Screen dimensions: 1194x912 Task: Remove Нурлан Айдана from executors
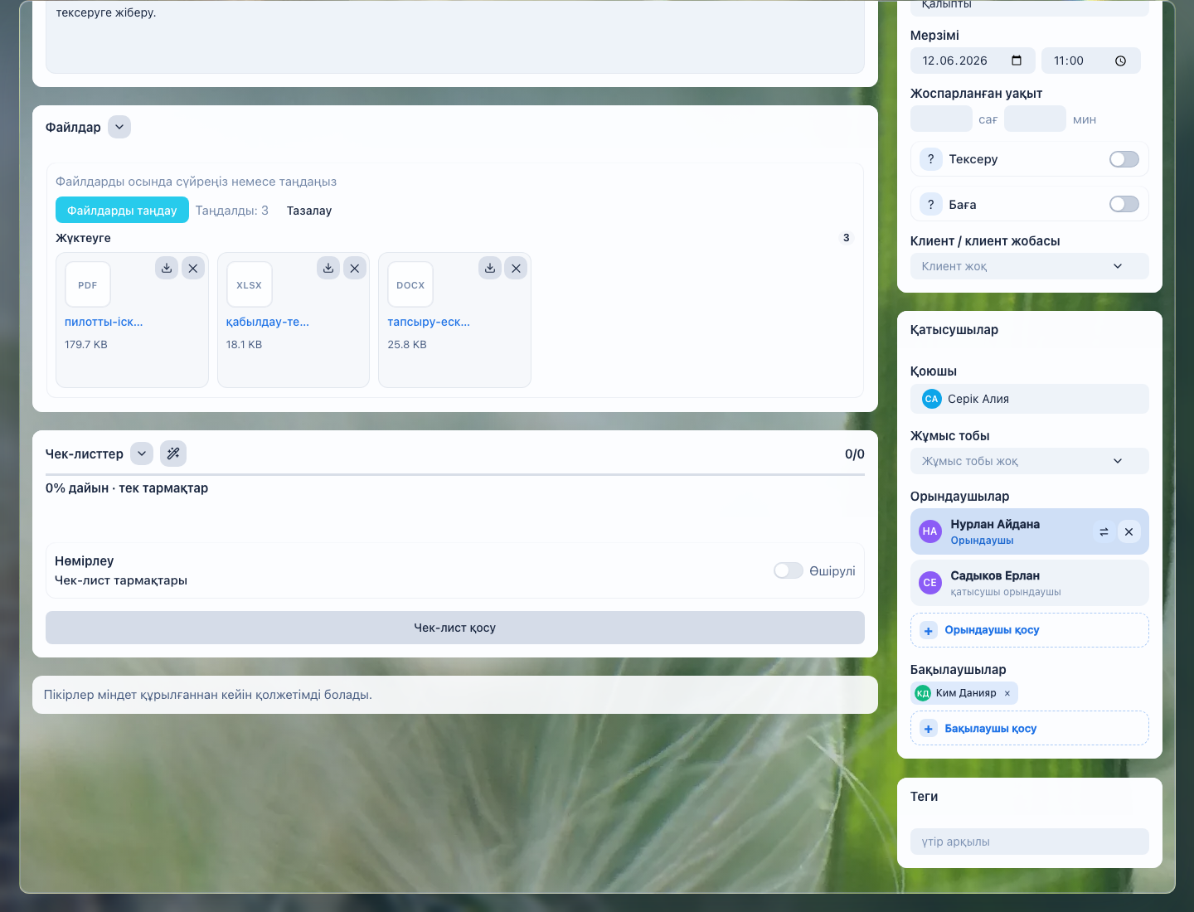[1128, 531]
